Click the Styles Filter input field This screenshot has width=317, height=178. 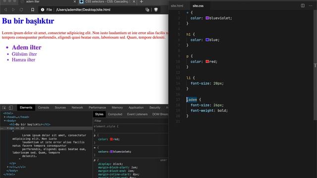(131, 121)
